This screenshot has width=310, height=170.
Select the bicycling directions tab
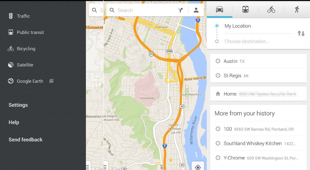coord(271,9)
